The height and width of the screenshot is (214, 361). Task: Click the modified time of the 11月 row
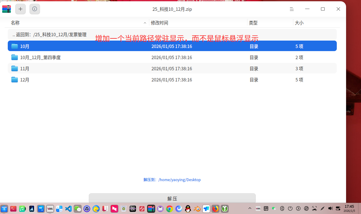click(x=172, y=68)
